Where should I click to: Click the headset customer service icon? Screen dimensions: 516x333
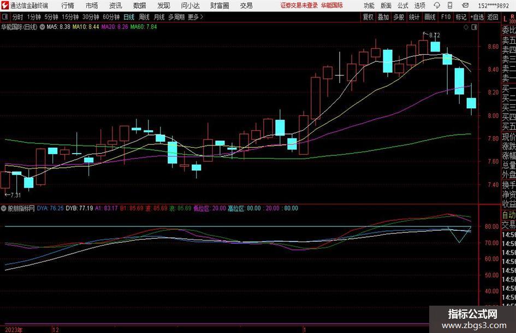point(437,5)
